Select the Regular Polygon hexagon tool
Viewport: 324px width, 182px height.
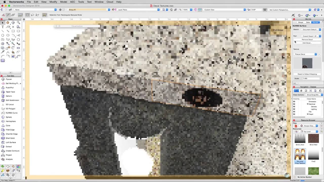click(18, 39)
